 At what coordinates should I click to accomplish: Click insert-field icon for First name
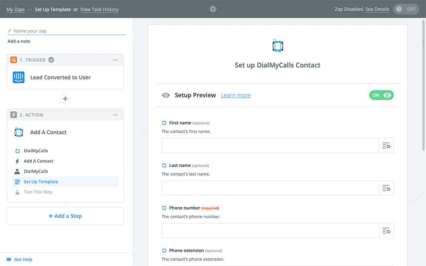[x=386, y=146]
